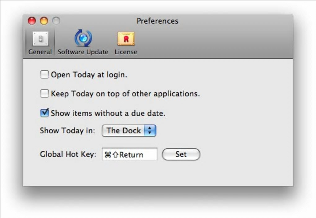Click the License certificate icon
The height and width of the screenshot is (218, 316).
click(126, 39)
